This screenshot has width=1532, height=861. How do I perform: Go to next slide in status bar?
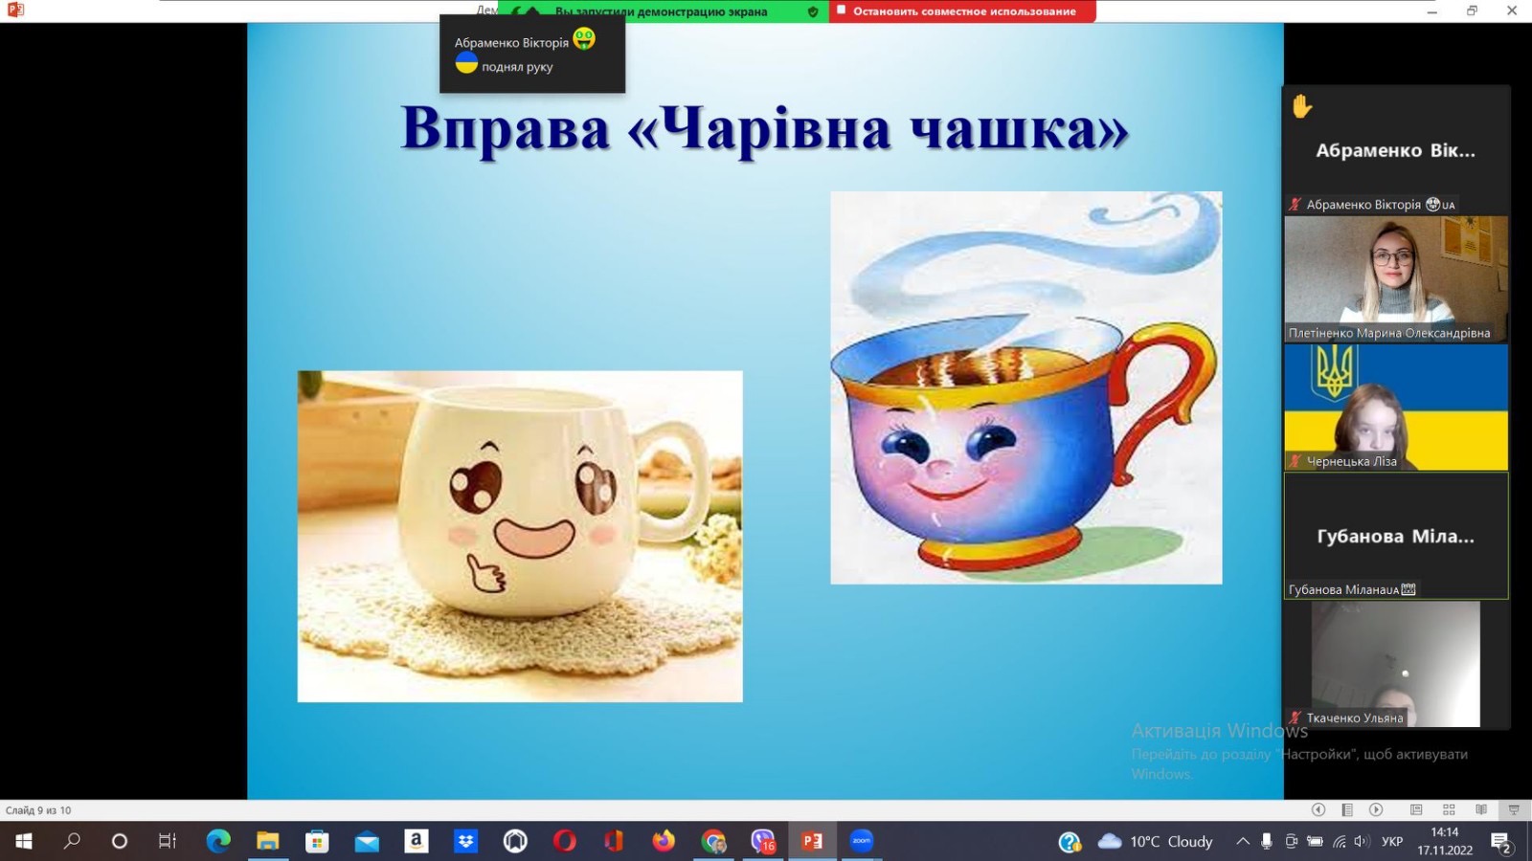pyautogui.click(x=1376, y=810)
